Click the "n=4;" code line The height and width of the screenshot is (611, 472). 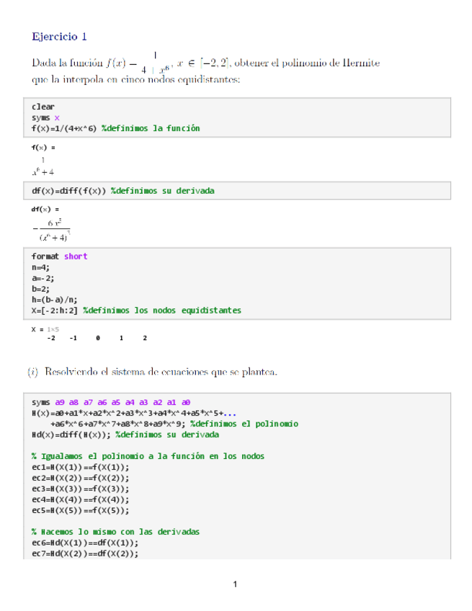tap(40, 267)
